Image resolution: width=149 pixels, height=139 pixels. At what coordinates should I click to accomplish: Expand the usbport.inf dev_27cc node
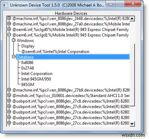9,123
